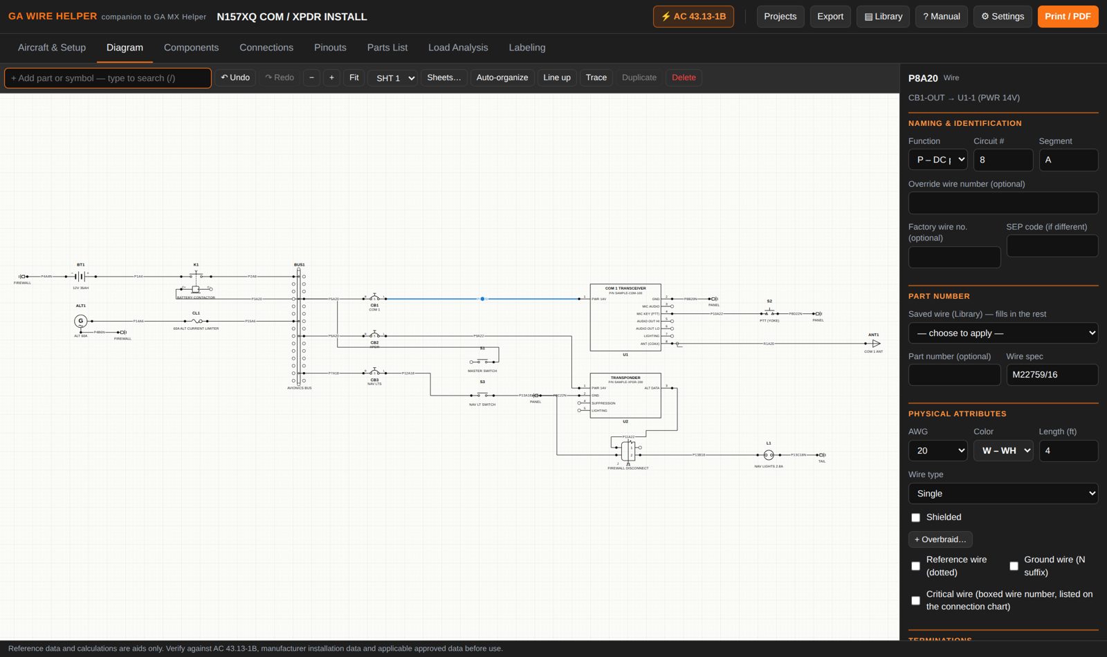Select the J1 firewall disconnect connector symbol
The image size is (1107, 657).
(628, 451)
